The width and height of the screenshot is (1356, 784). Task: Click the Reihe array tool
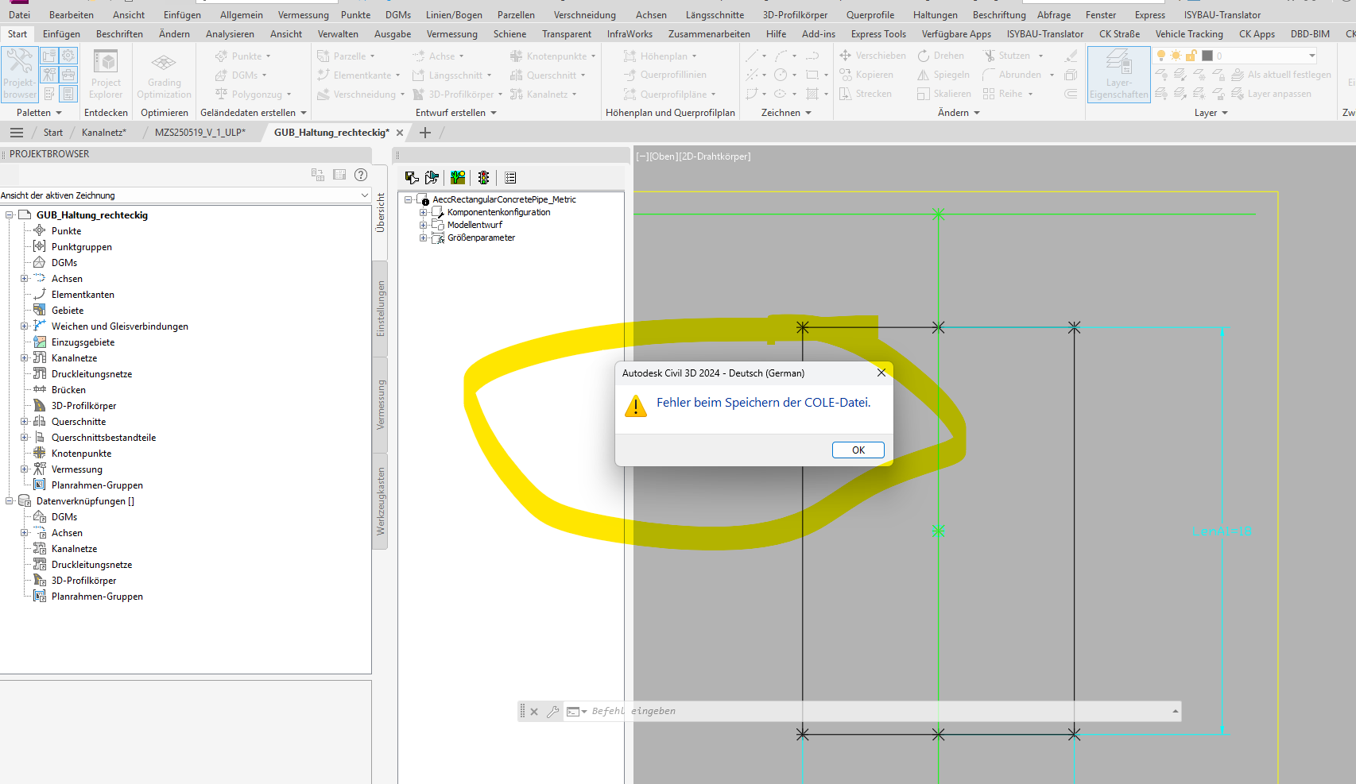coord(1003,94)
